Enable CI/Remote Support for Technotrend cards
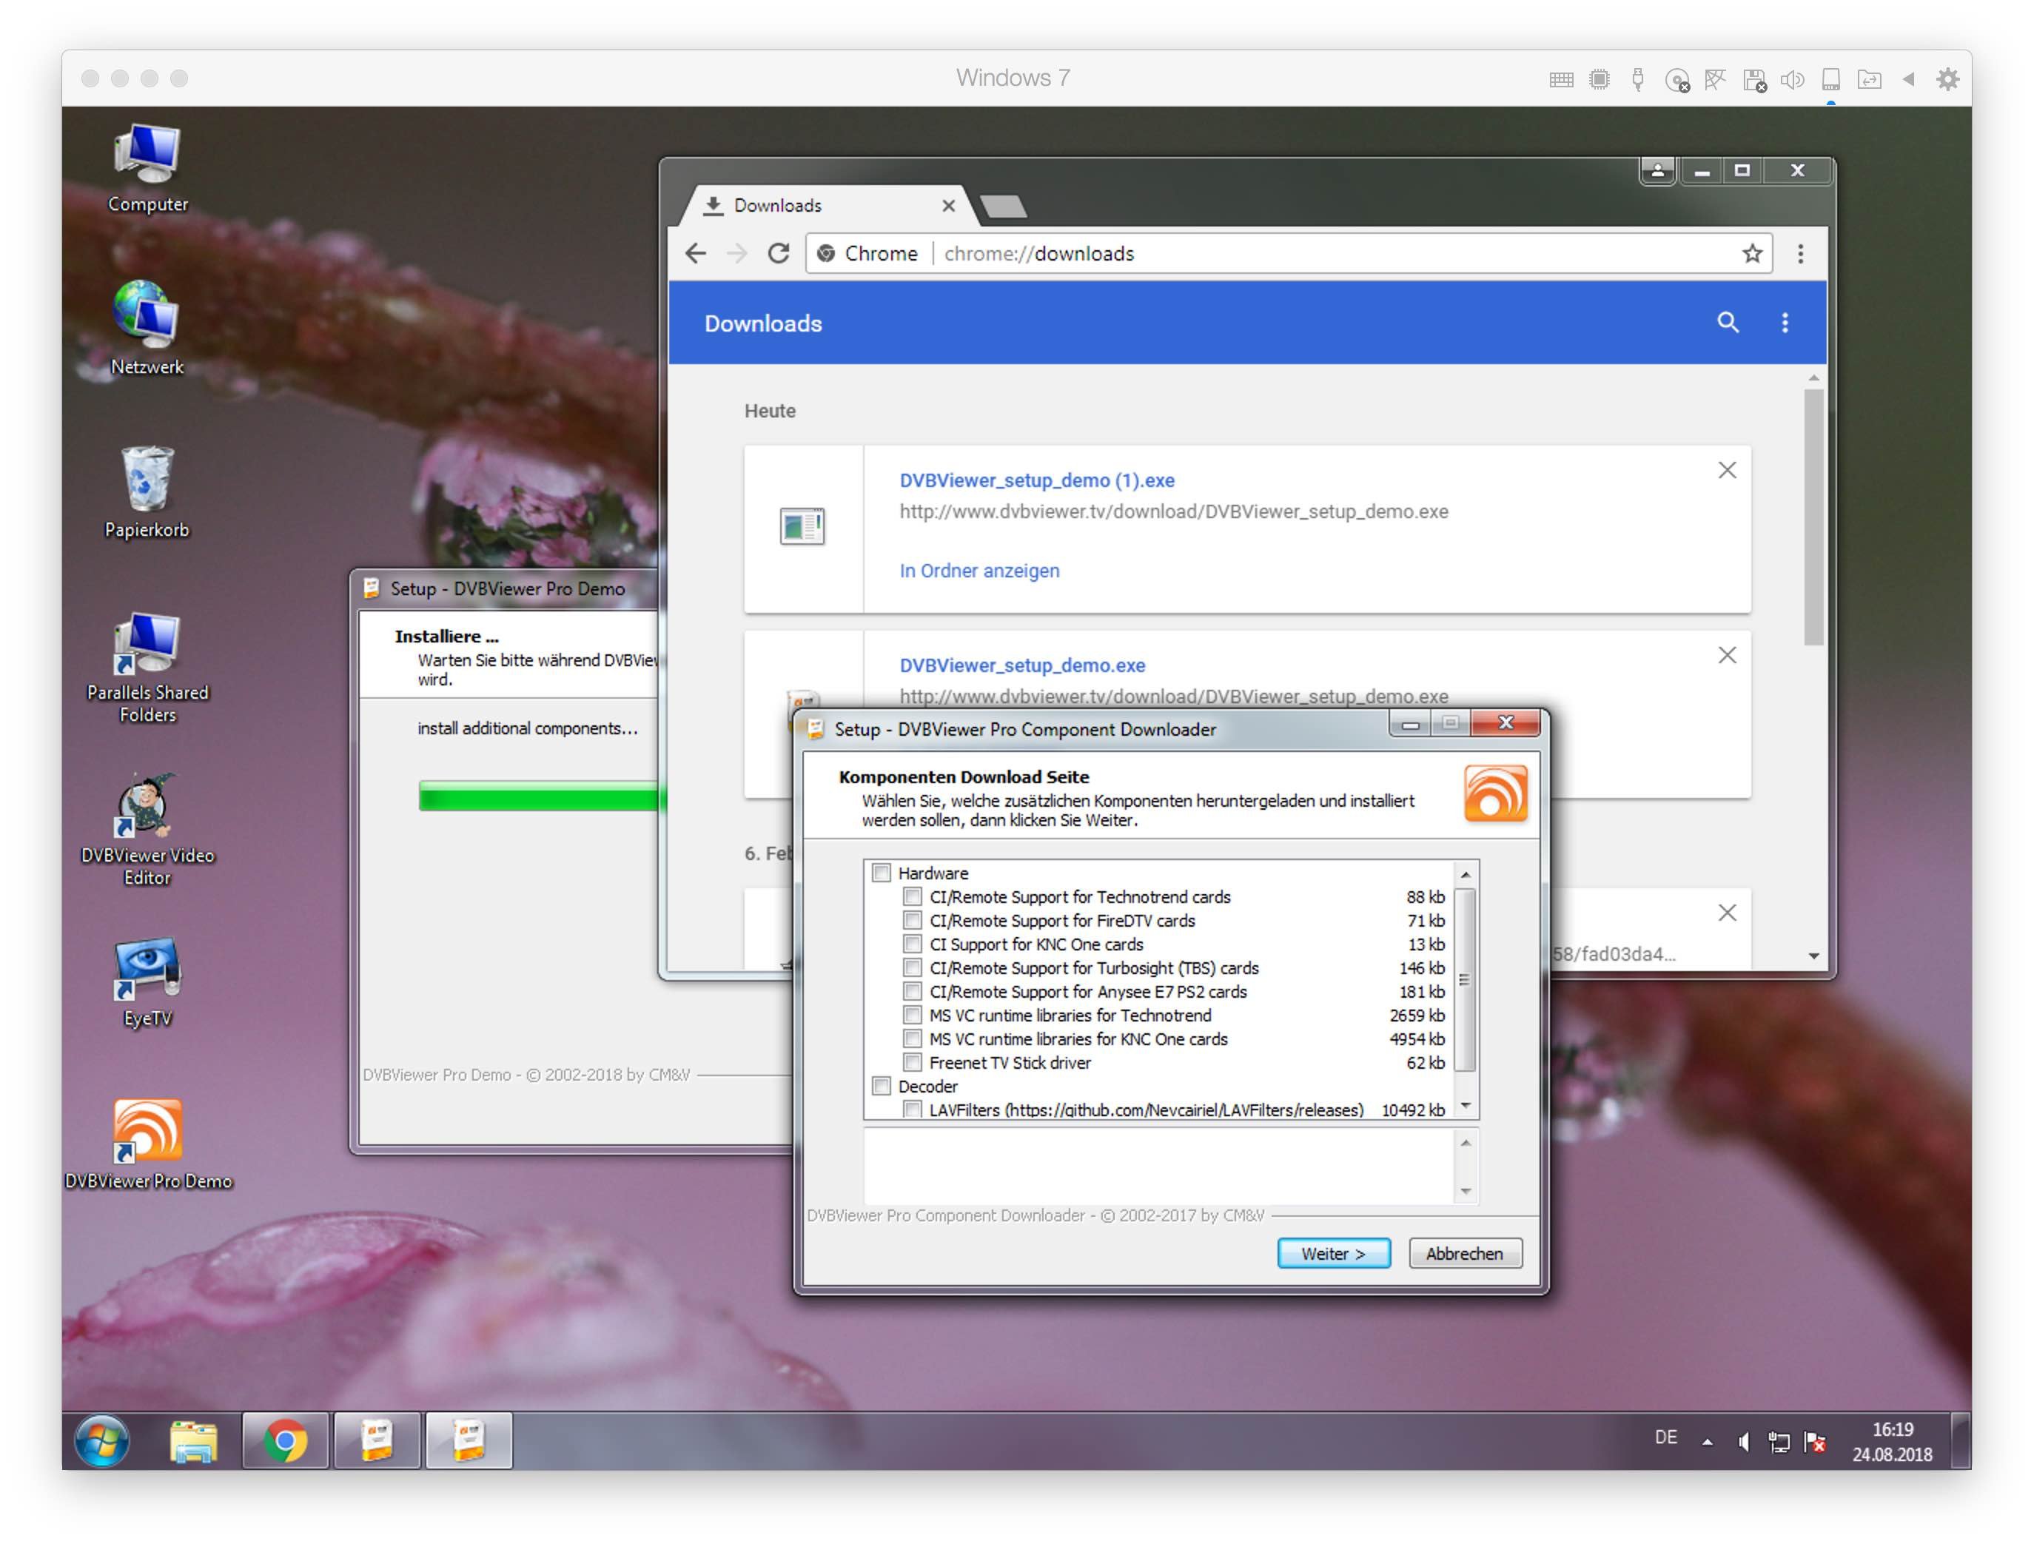The image size is (2034, 1544). tap(913, 896)
